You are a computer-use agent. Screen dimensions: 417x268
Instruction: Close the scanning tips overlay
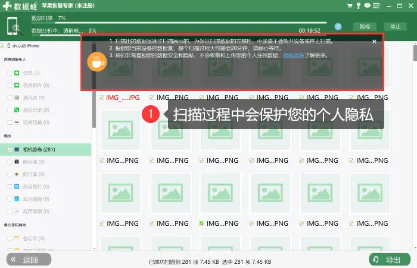pyautogui.click(x=374, y=42)
